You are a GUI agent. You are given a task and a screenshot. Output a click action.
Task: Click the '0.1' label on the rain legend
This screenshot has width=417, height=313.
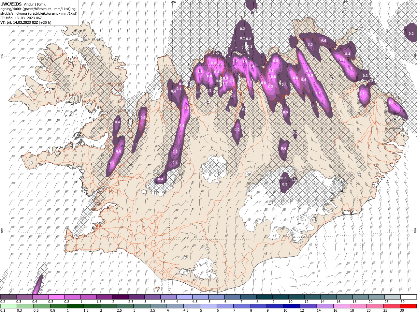3,310
